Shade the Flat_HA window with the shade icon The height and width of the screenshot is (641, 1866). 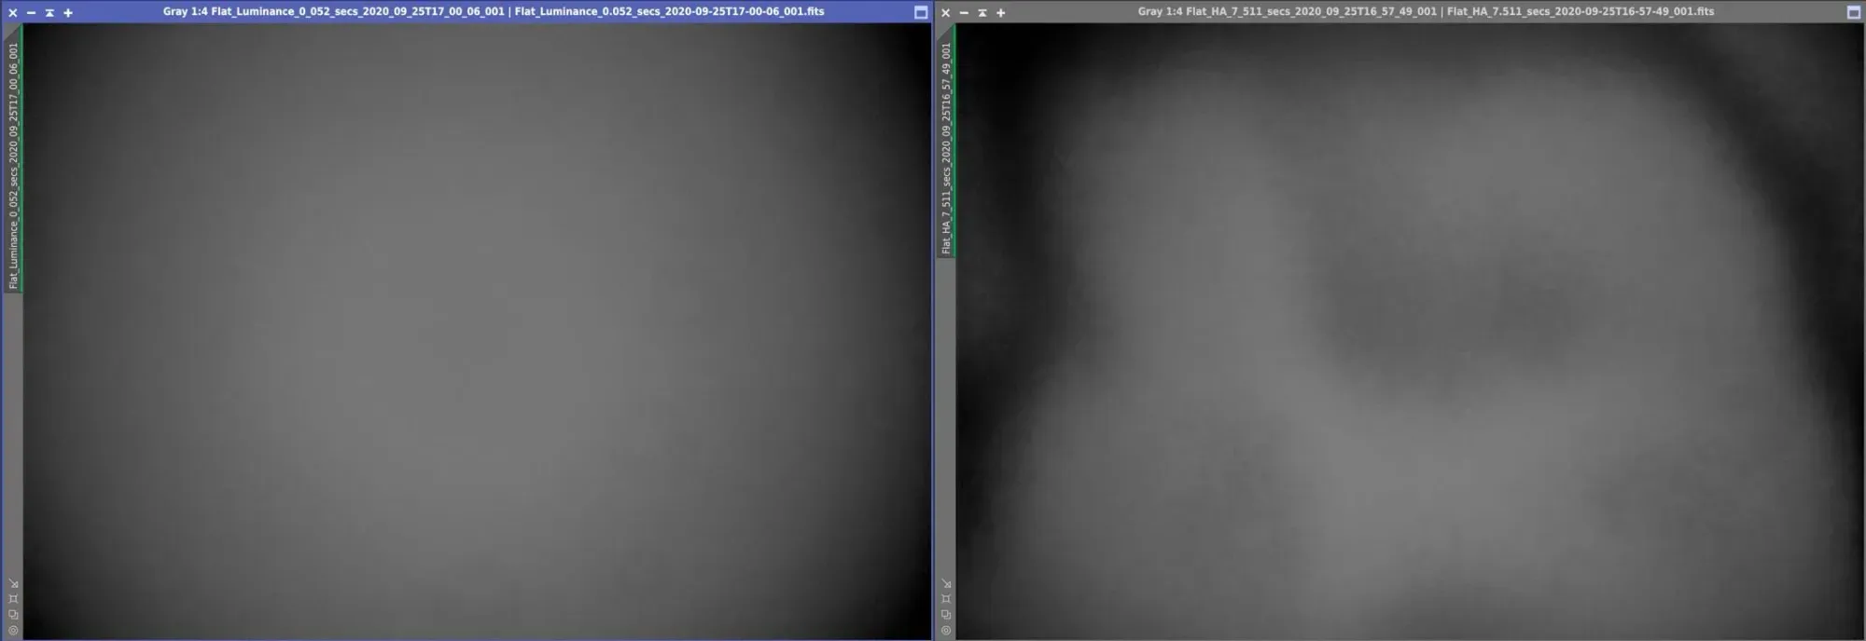(x=982, y=12)
